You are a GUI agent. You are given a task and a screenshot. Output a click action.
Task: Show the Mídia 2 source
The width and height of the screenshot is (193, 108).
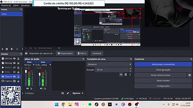[x=14, y=67]
